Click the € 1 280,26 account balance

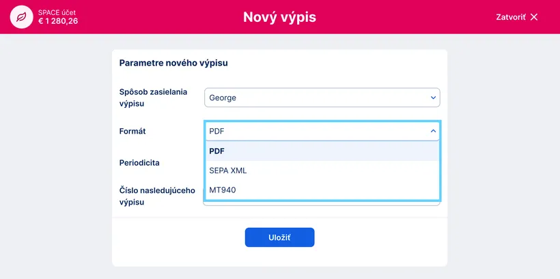pos(58,21)
